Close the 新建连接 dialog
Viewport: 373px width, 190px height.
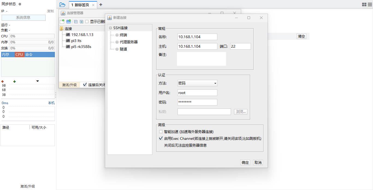261,18
